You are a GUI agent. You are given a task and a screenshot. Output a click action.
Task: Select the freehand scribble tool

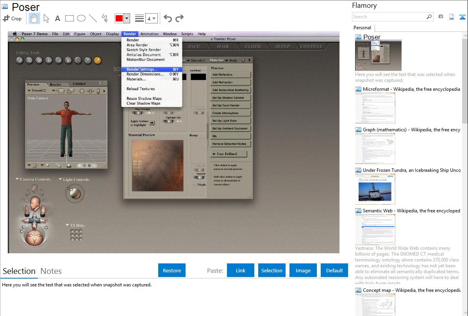coord(105,18)
